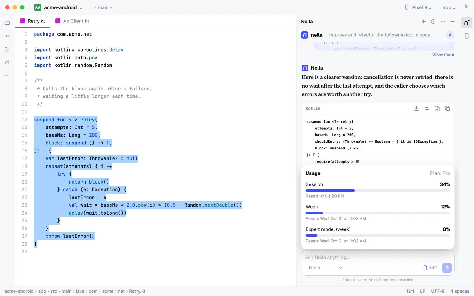Click 'throw lastError!!' code line
474x296 pixels.
coord(70,236)
